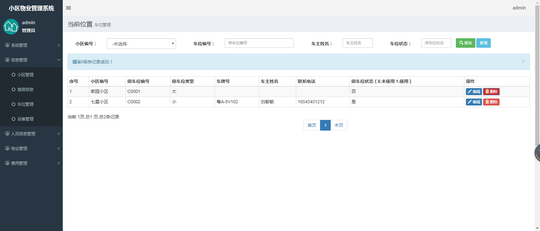Select page 1 in pagination
The height and width of the screenshot is (231, 540).
pyautogui.click(x=325, y=125)
